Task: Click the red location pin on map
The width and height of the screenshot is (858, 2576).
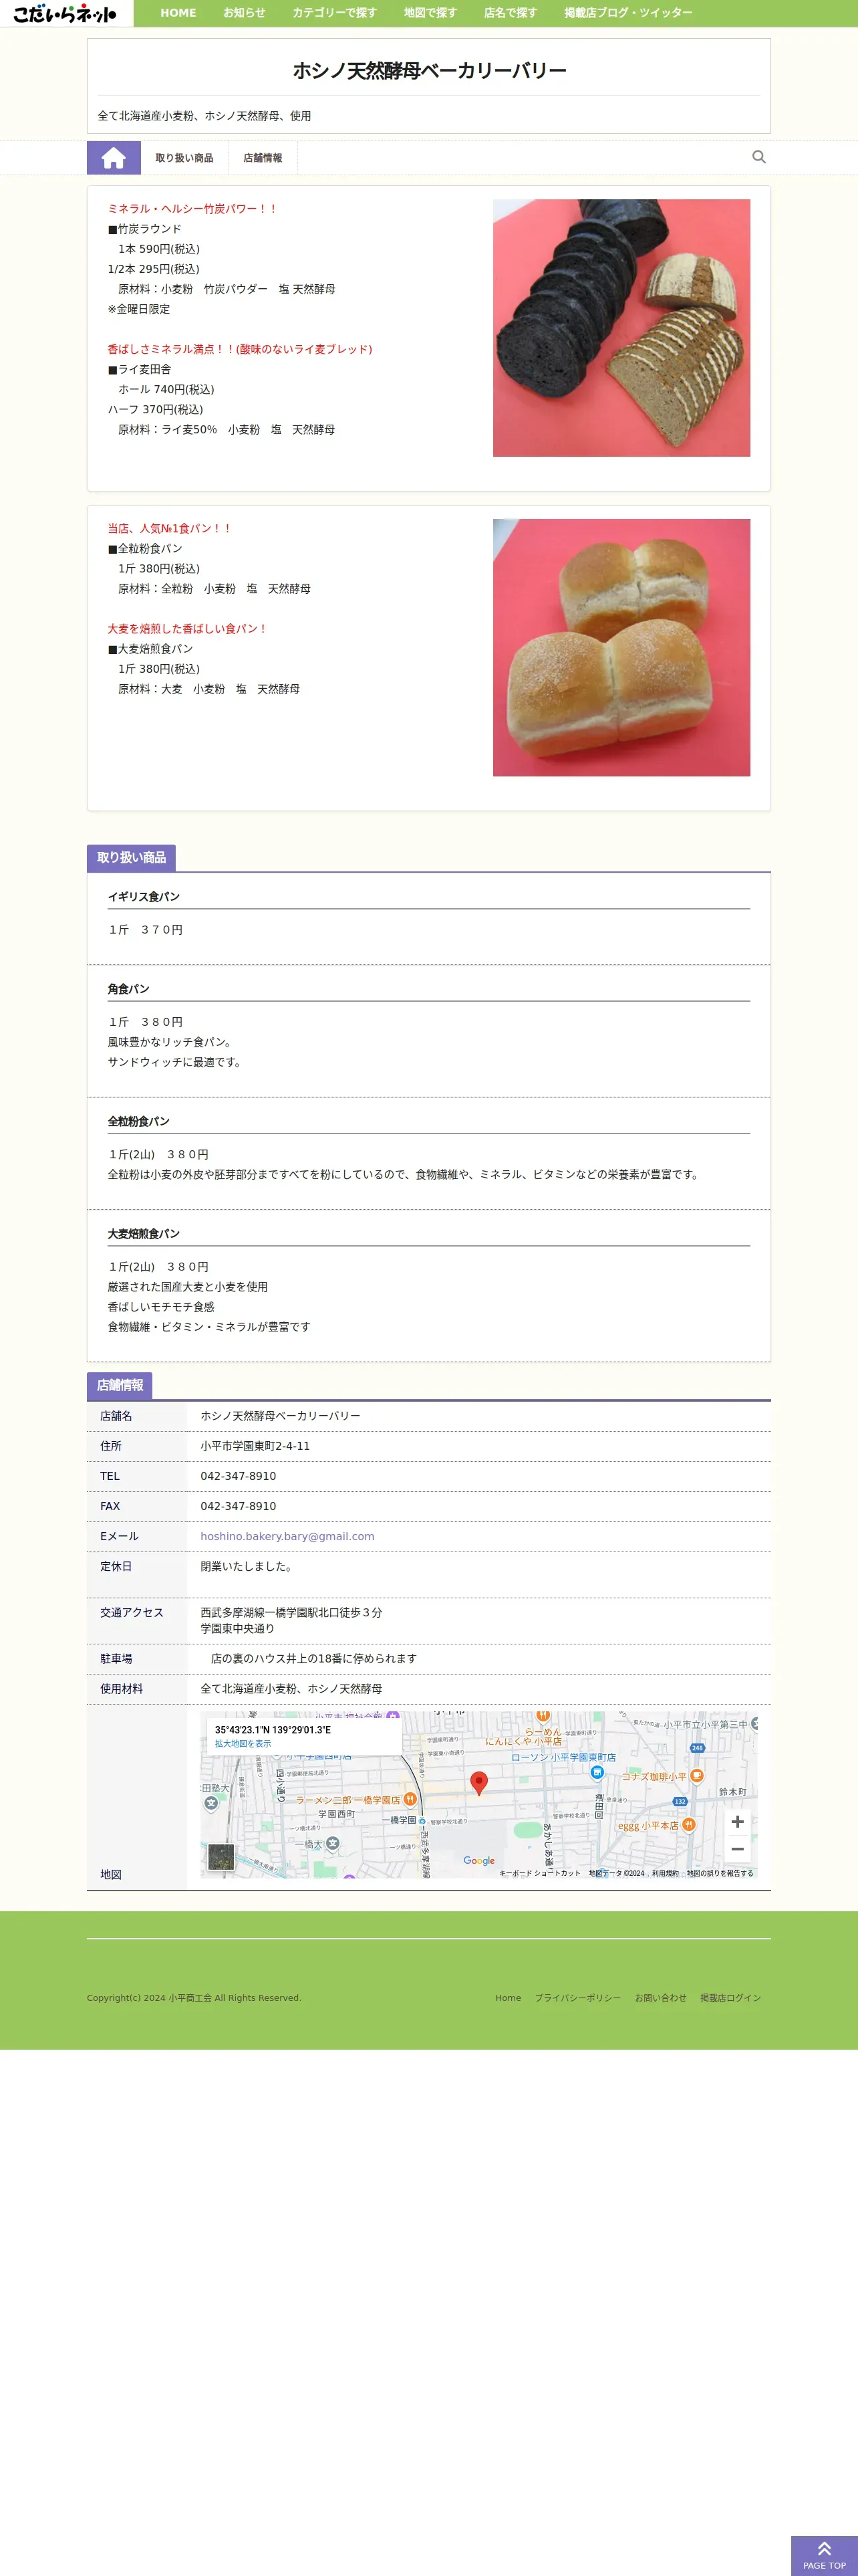Action: pos(479,1783)
